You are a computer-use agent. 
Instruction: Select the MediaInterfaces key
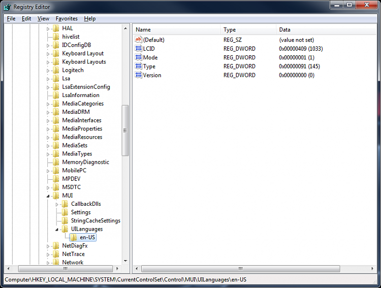coord(82,120)
